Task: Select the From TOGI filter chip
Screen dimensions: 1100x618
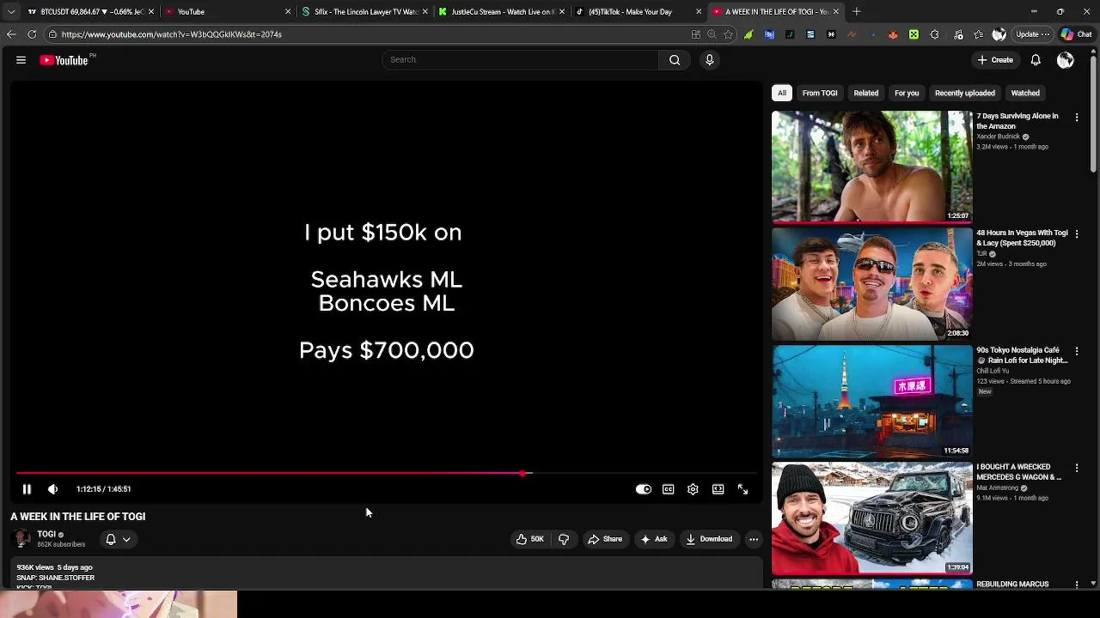Action: (820, 93)
